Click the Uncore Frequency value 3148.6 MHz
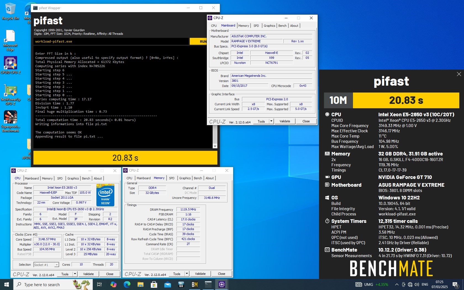This screenshot has height=290, width=464. point(212,198)
